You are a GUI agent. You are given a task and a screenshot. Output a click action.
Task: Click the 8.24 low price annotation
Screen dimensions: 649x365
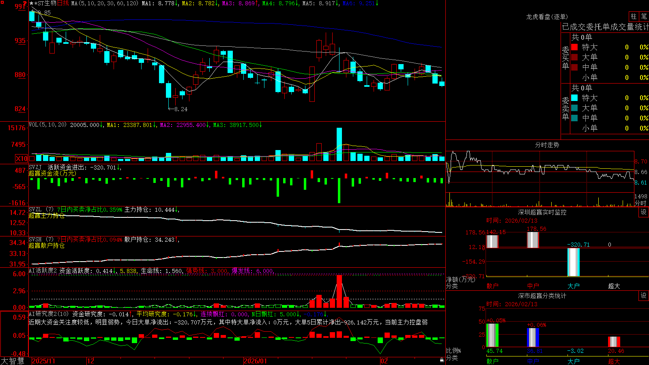(181, 109)
